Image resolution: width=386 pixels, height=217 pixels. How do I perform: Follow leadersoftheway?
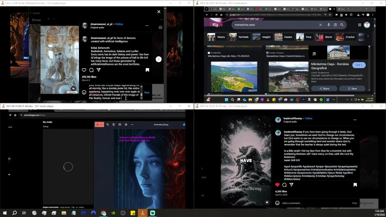308,118
